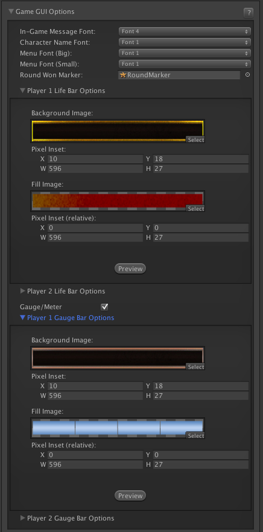263x532 pixels.
Task: Click the gauge bar Pixel Inset W field
Action: click(x=95, y=396)
